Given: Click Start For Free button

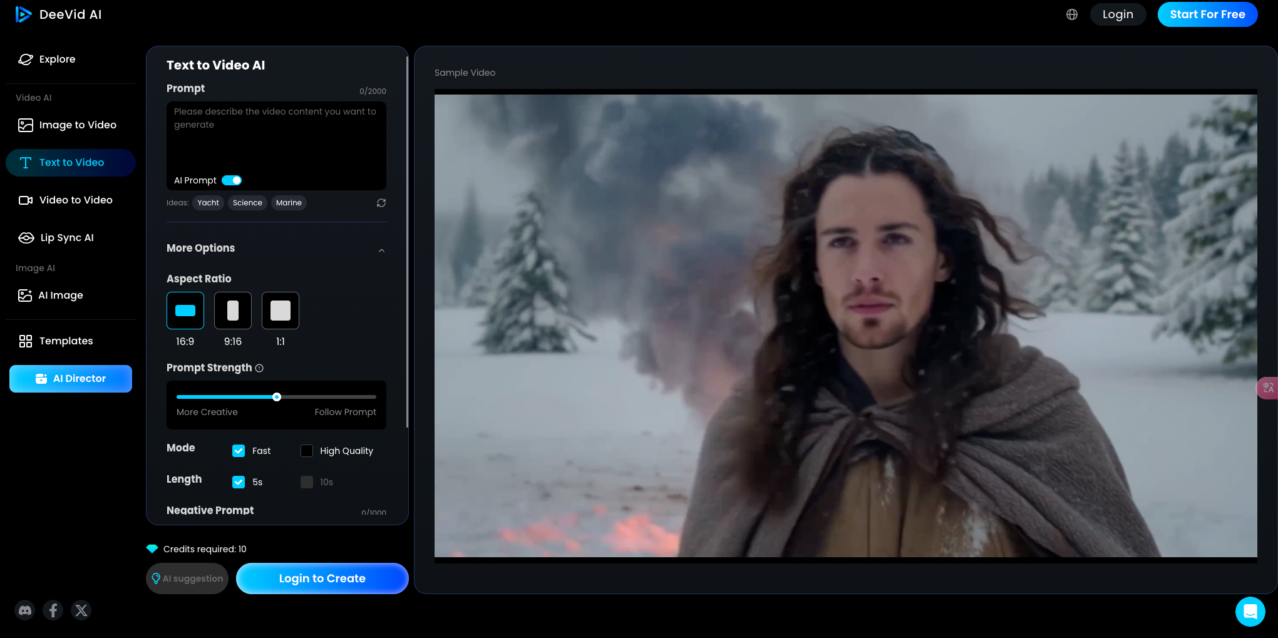Looking at the screenshot, I should click(1207, 14).
